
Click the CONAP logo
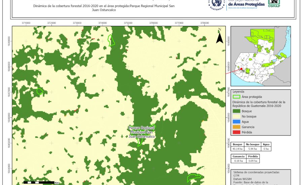[x=274, y=3]
